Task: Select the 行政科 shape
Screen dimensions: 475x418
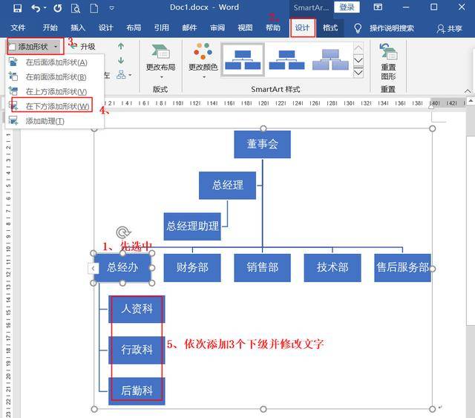Action: point(137,350)
